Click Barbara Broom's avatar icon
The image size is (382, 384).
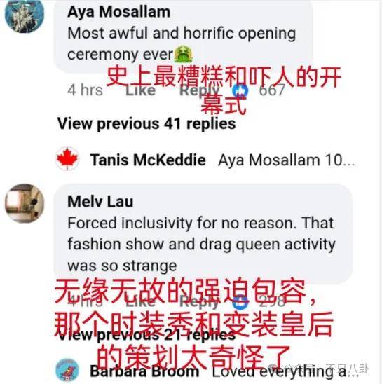[67, 370]
